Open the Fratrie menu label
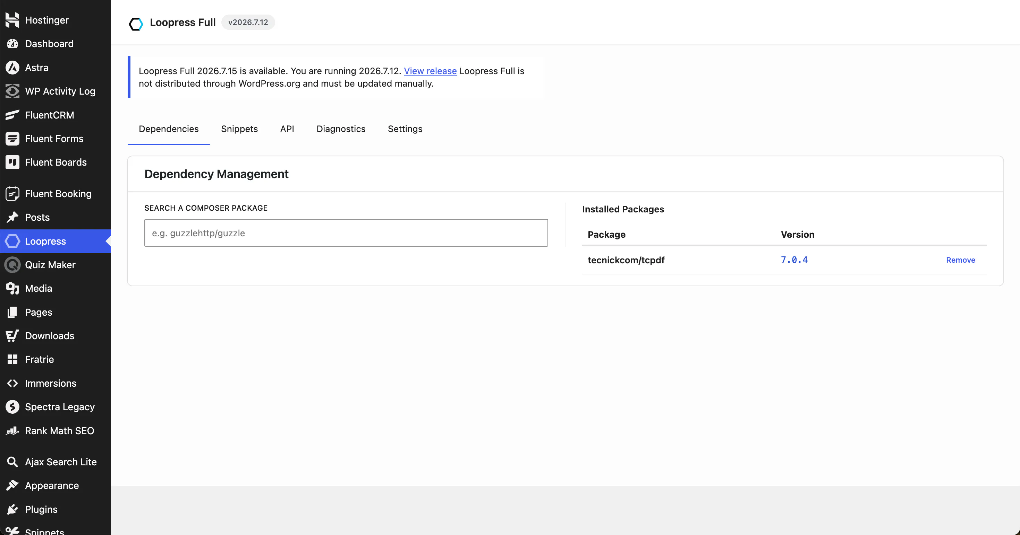Viewport: 1020px width, 535px height. [x=39, y=359]
